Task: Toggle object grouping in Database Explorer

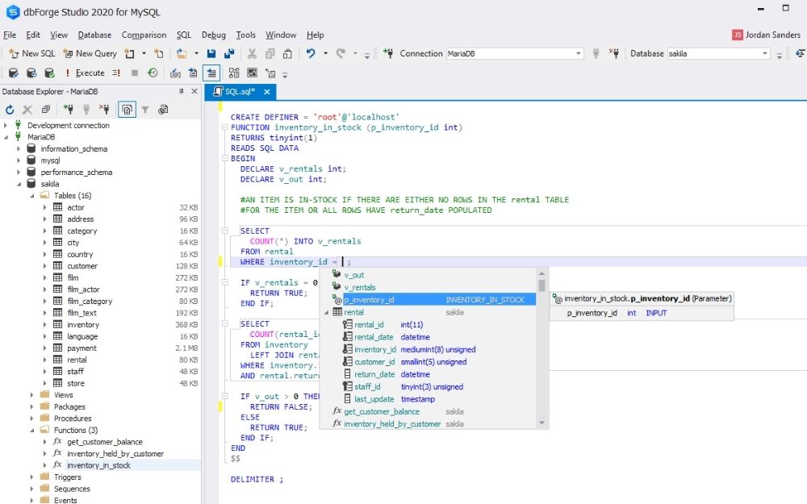Action: pyautogui.click(x=127, y=110)
